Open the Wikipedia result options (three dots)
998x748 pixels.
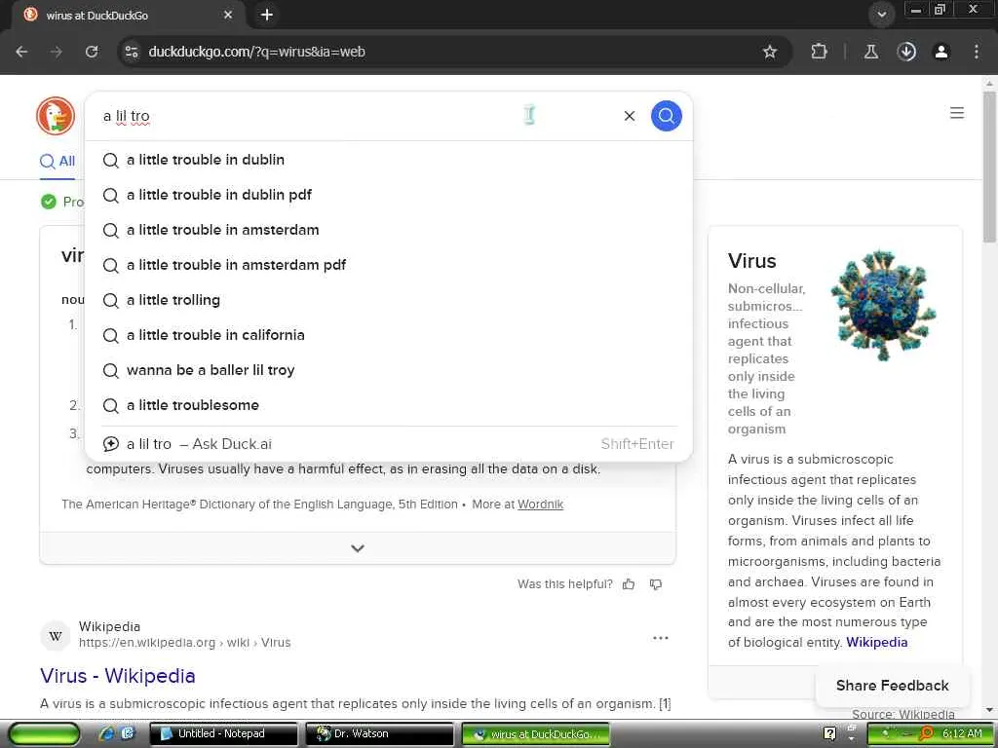[660, 637]
